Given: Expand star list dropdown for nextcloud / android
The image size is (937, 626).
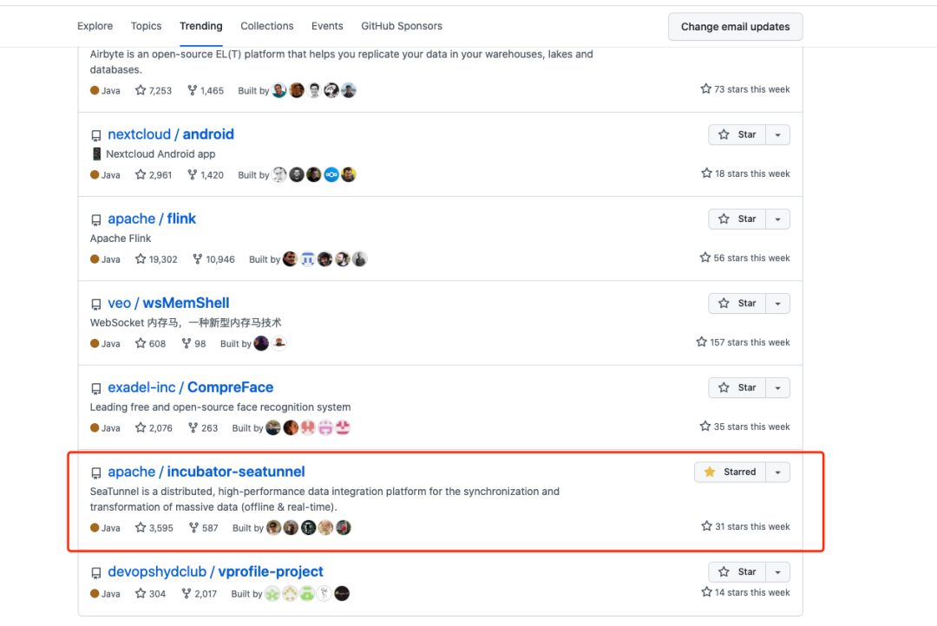Looking at the screenshot, I should [x=778, y=135].
